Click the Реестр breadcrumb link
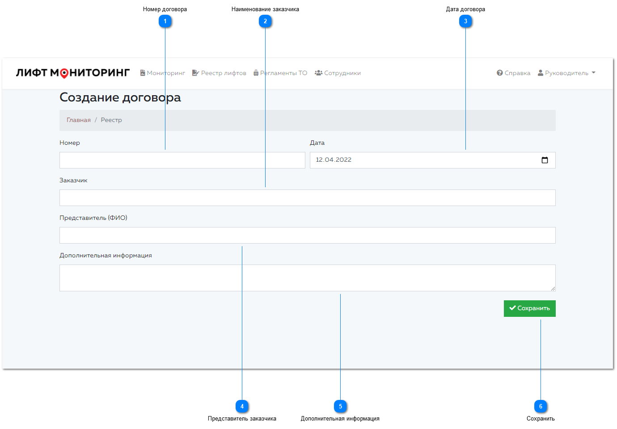 click(111, 120)
